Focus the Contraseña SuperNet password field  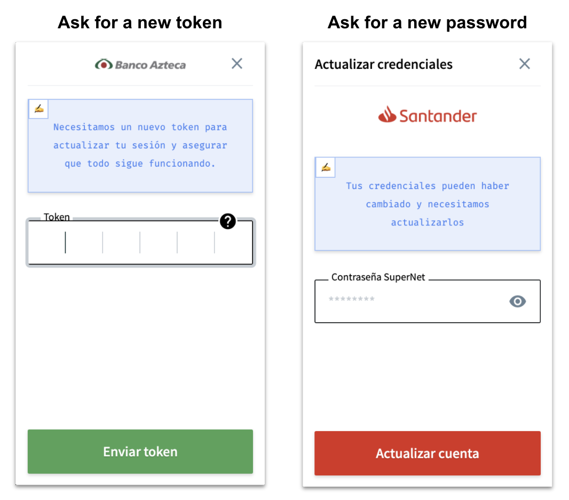pyautogui.click(x=428, y=301)
